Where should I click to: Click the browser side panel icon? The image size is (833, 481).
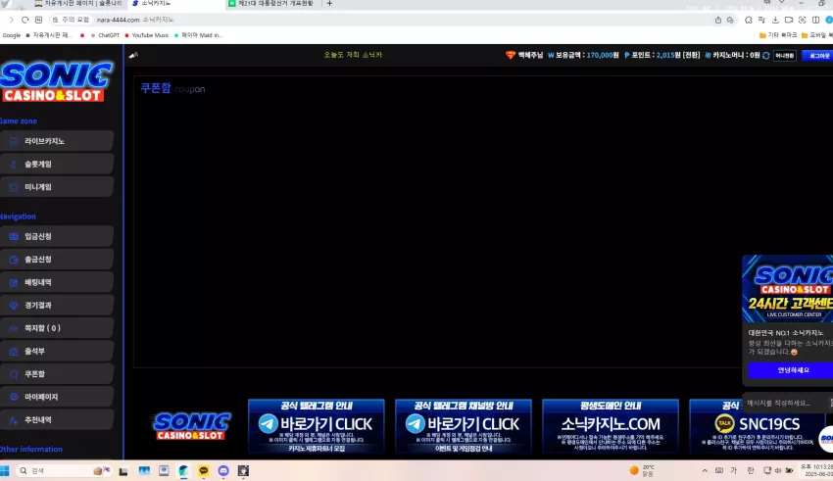(x=815, y=21)
